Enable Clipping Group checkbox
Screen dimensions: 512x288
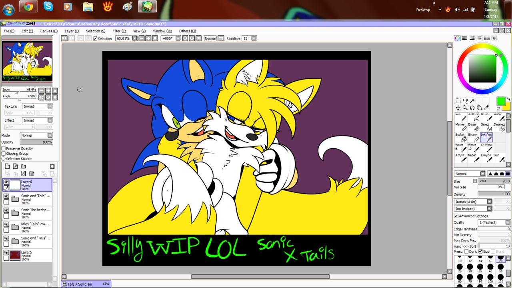[x=4, y=154]
